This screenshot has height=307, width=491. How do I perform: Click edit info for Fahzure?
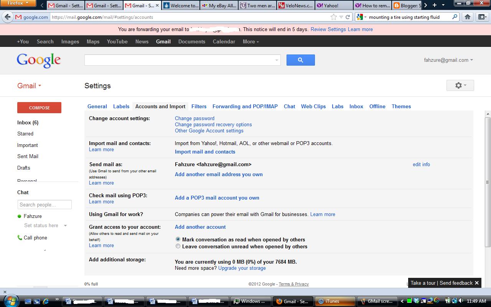(421, 164)
